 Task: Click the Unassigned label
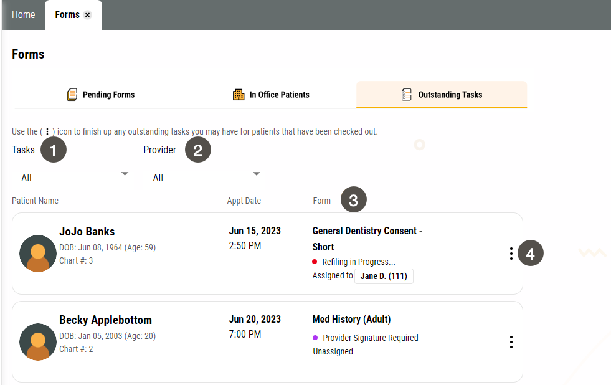click(333, 351)
